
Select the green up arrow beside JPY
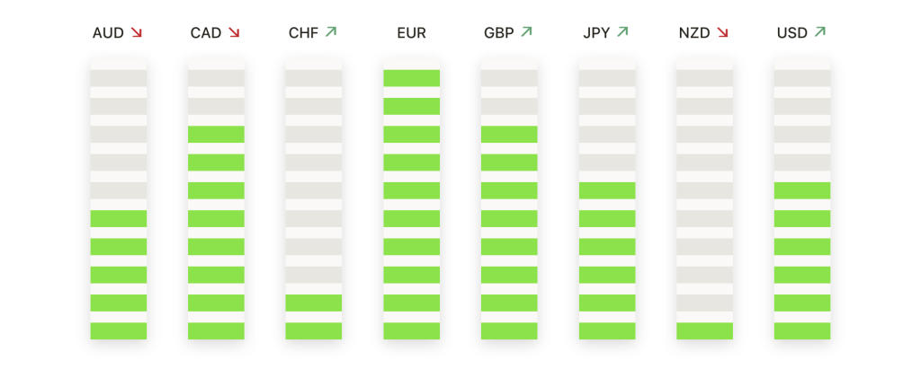click(x=623, y=33)
